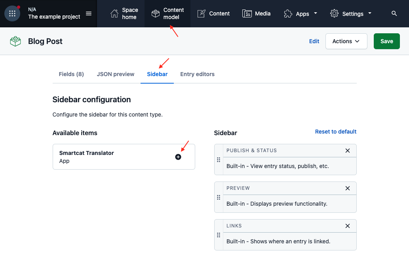Viewport: 409px width, 256px height.
Task: Open the Media section label
Action: (263, 13)
